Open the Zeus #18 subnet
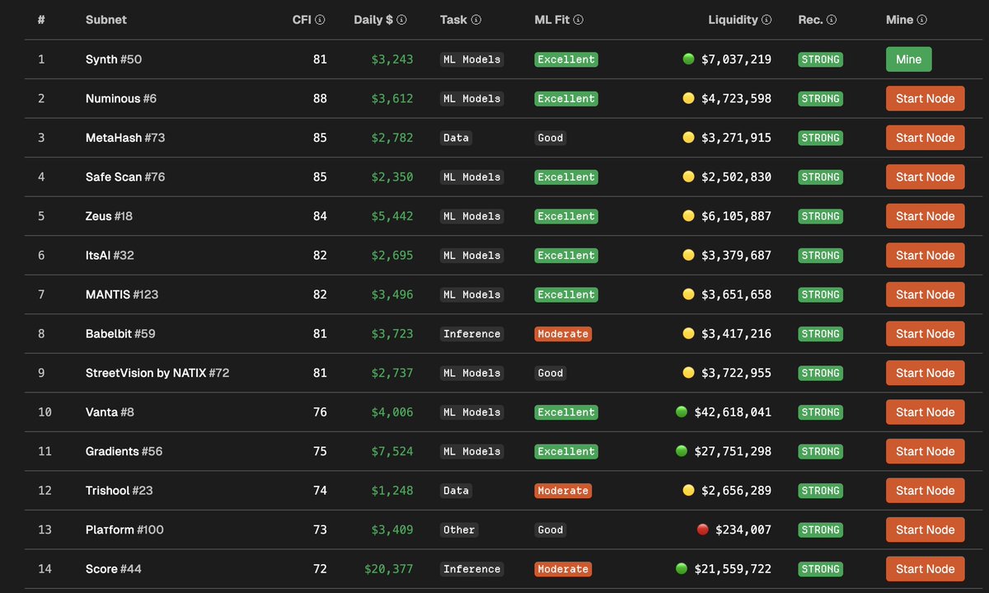The height and width of the screenshot is (593, 989). pyautogui.click(x=109, y=216)
